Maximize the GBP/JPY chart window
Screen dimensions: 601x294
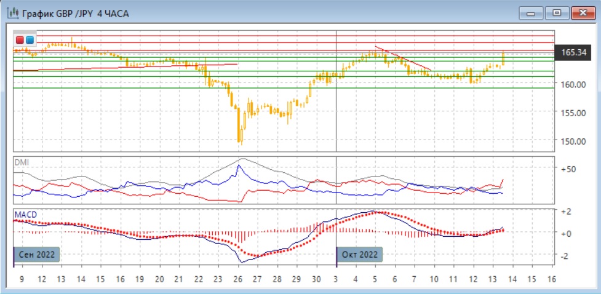[557, 12]
